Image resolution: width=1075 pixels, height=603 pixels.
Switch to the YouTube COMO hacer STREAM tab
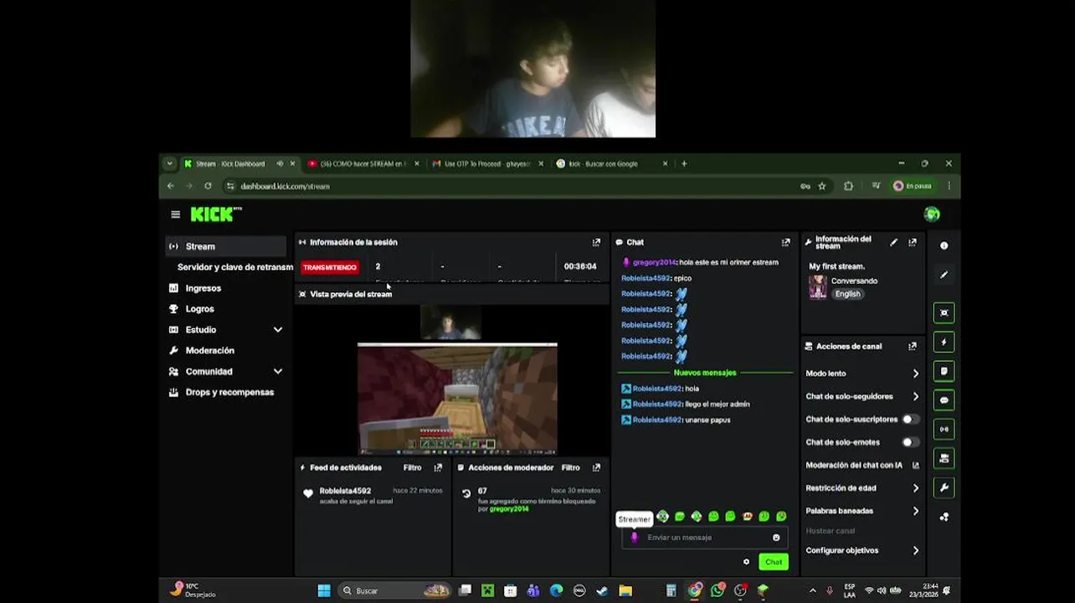[x=362, y=164]
